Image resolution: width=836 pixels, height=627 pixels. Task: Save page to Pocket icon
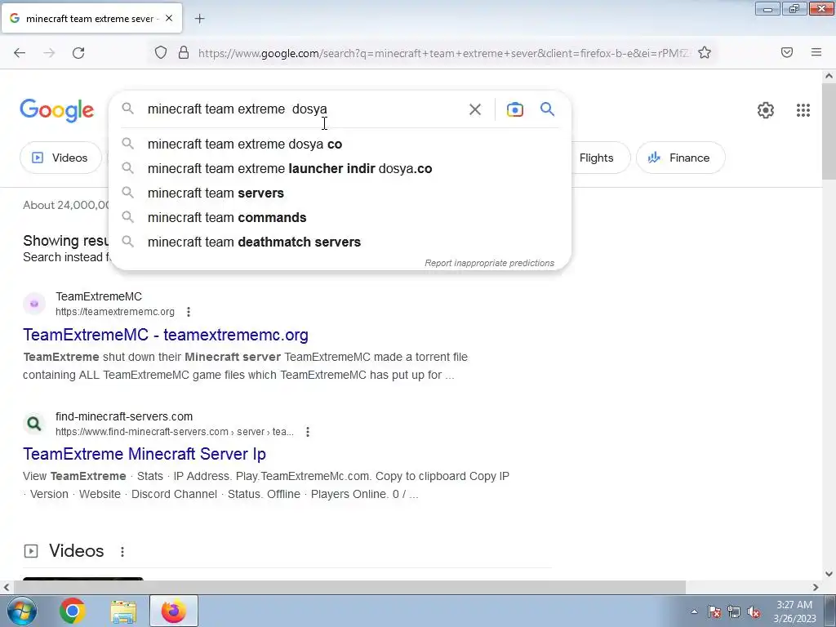tap(787, 52)
